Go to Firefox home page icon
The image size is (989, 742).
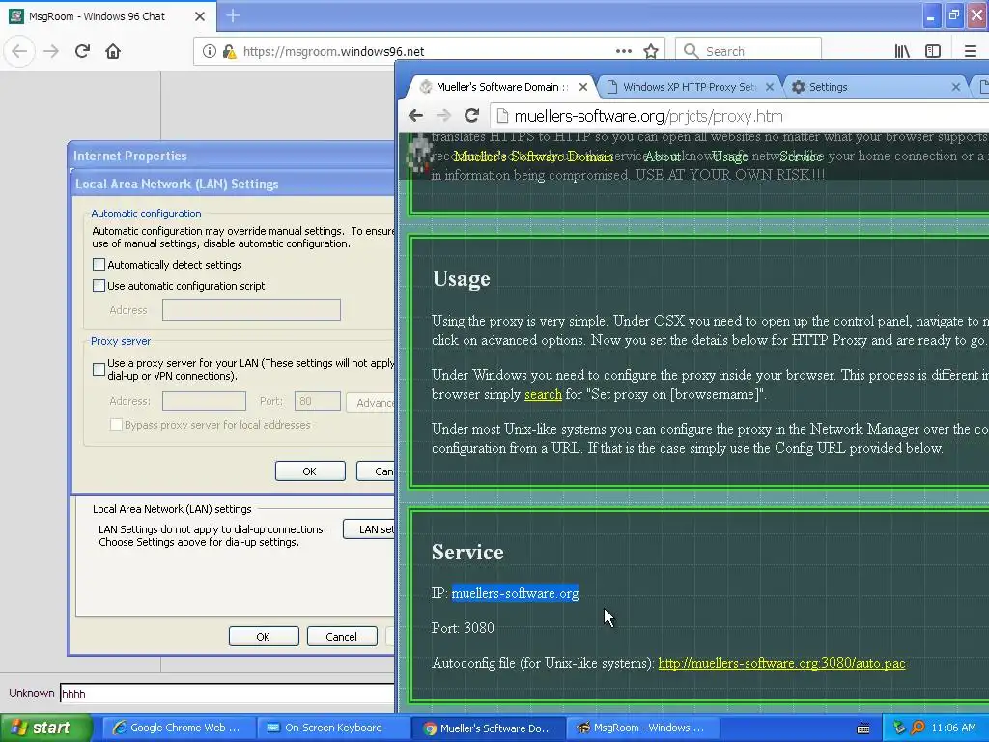[x=113, y=51]
